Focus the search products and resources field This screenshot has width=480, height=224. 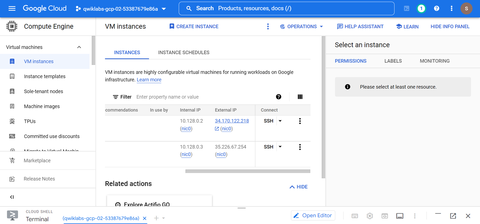pos(286,9)
